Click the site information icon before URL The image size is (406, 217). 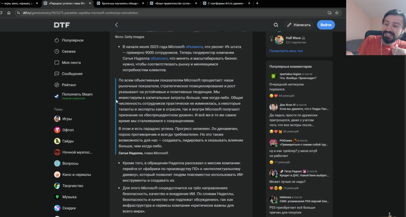(18, 13)
